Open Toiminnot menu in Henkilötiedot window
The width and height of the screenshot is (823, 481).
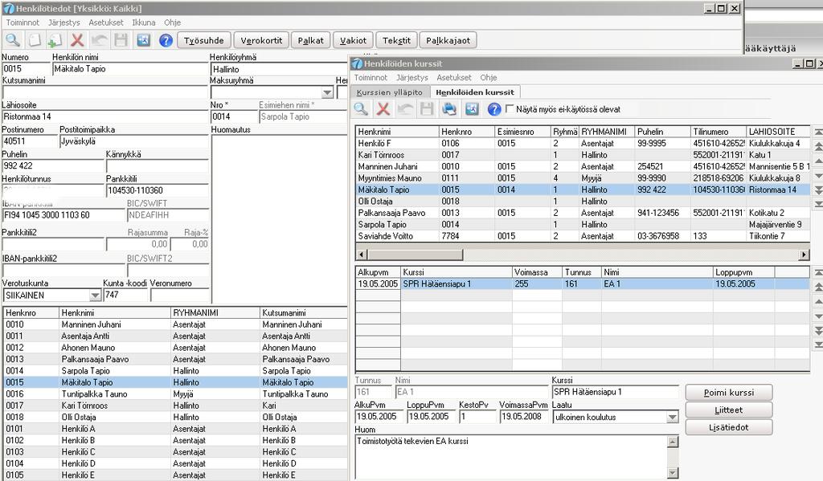point(23,22)
